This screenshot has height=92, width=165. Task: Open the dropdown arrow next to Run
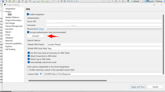[x=112, y=1]
